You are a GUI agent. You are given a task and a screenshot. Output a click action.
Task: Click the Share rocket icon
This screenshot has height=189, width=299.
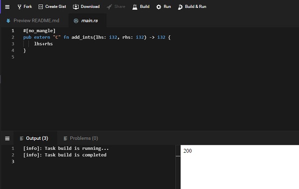(x=109, y=7)
